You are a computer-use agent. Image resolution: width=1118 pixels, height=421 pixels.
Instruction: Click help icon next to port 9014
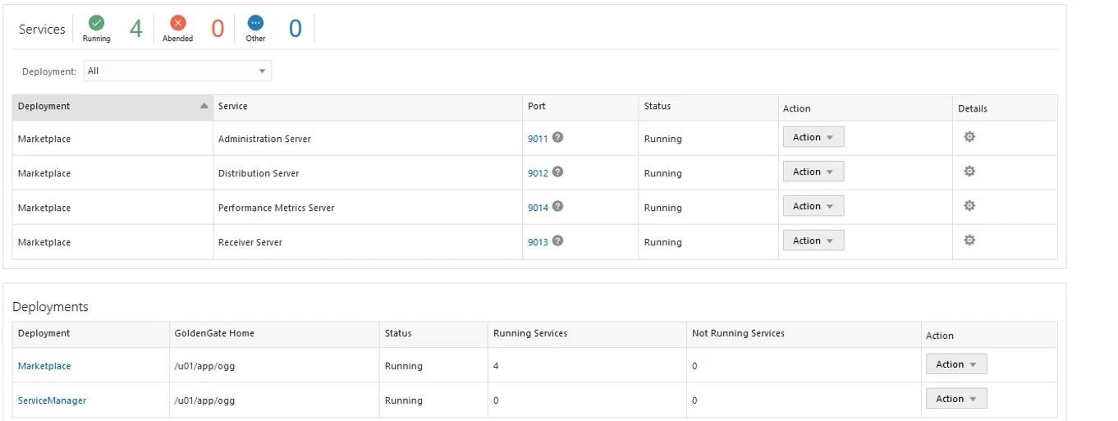coord(557,206)
